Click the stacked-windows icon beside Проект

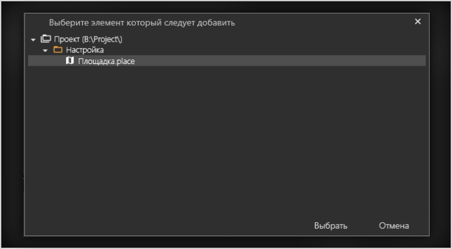tap(45, 39)
